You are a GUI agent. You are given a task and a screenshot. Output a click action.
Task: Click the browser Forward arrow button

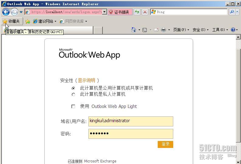tap(15, 12)
